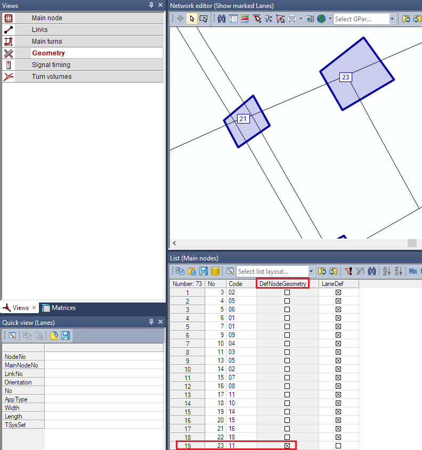Screen dimensions: 422x450
Task: Open the Select list layout dropdown
Action: pos(311,271)
